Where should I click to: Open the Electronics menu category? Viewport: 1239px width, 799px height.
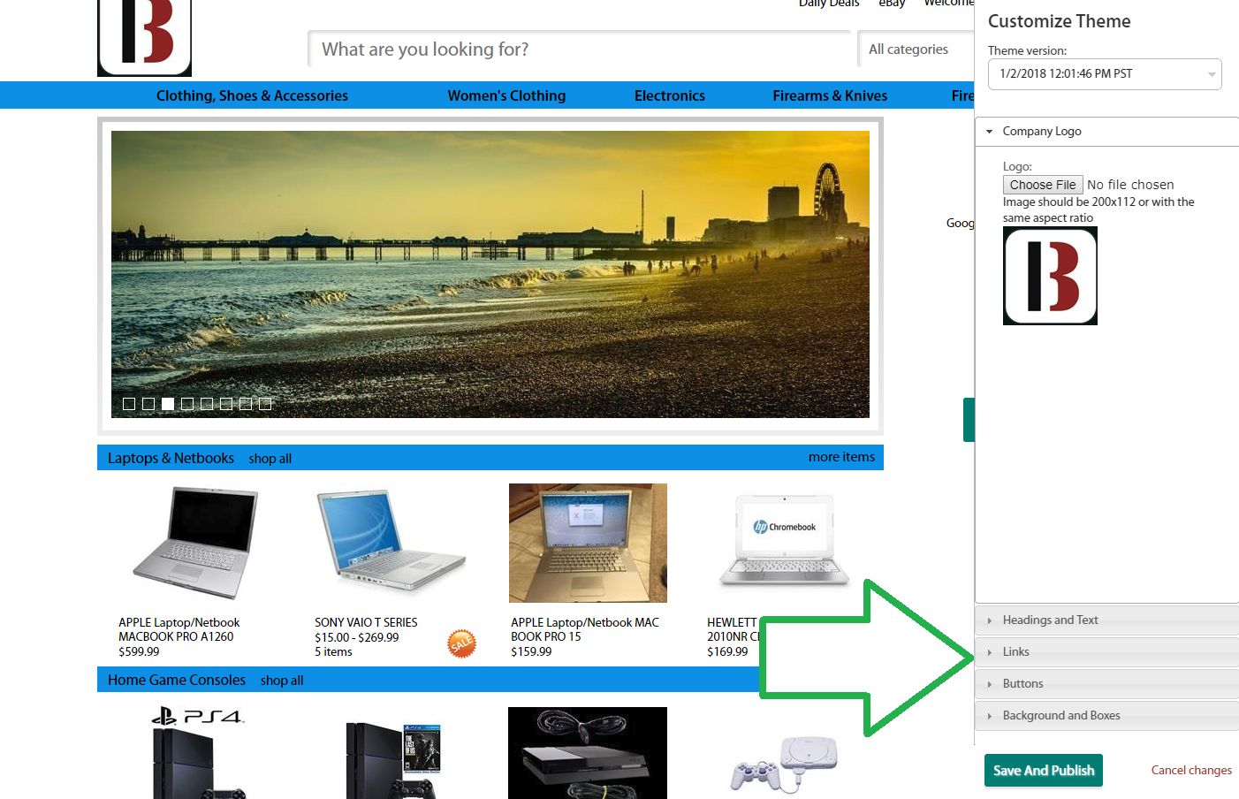pos(669,95)
